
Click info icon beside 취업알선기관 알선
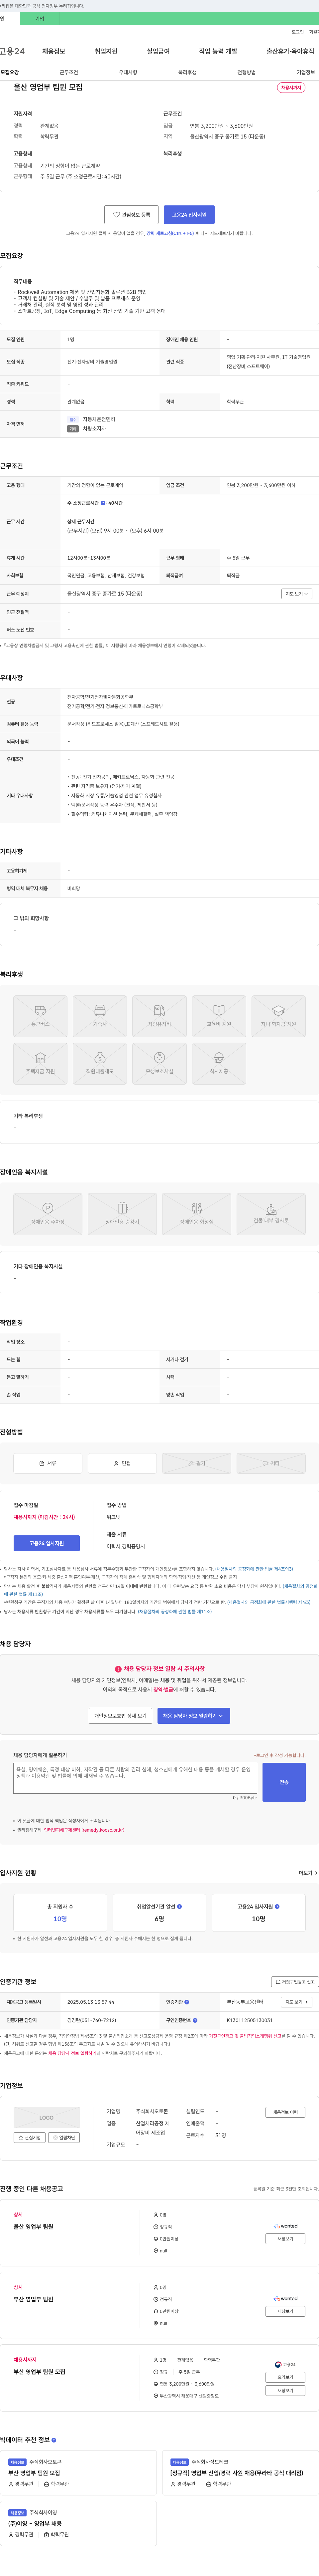tap(179, 1906)
